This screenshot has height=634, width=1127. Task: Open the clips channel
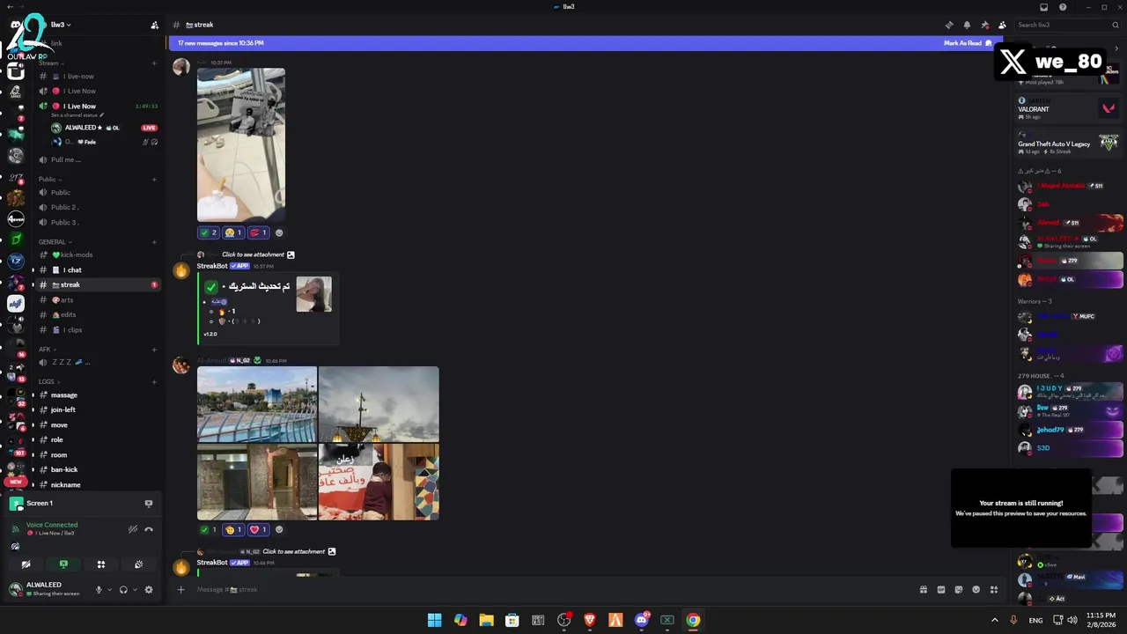97,330
